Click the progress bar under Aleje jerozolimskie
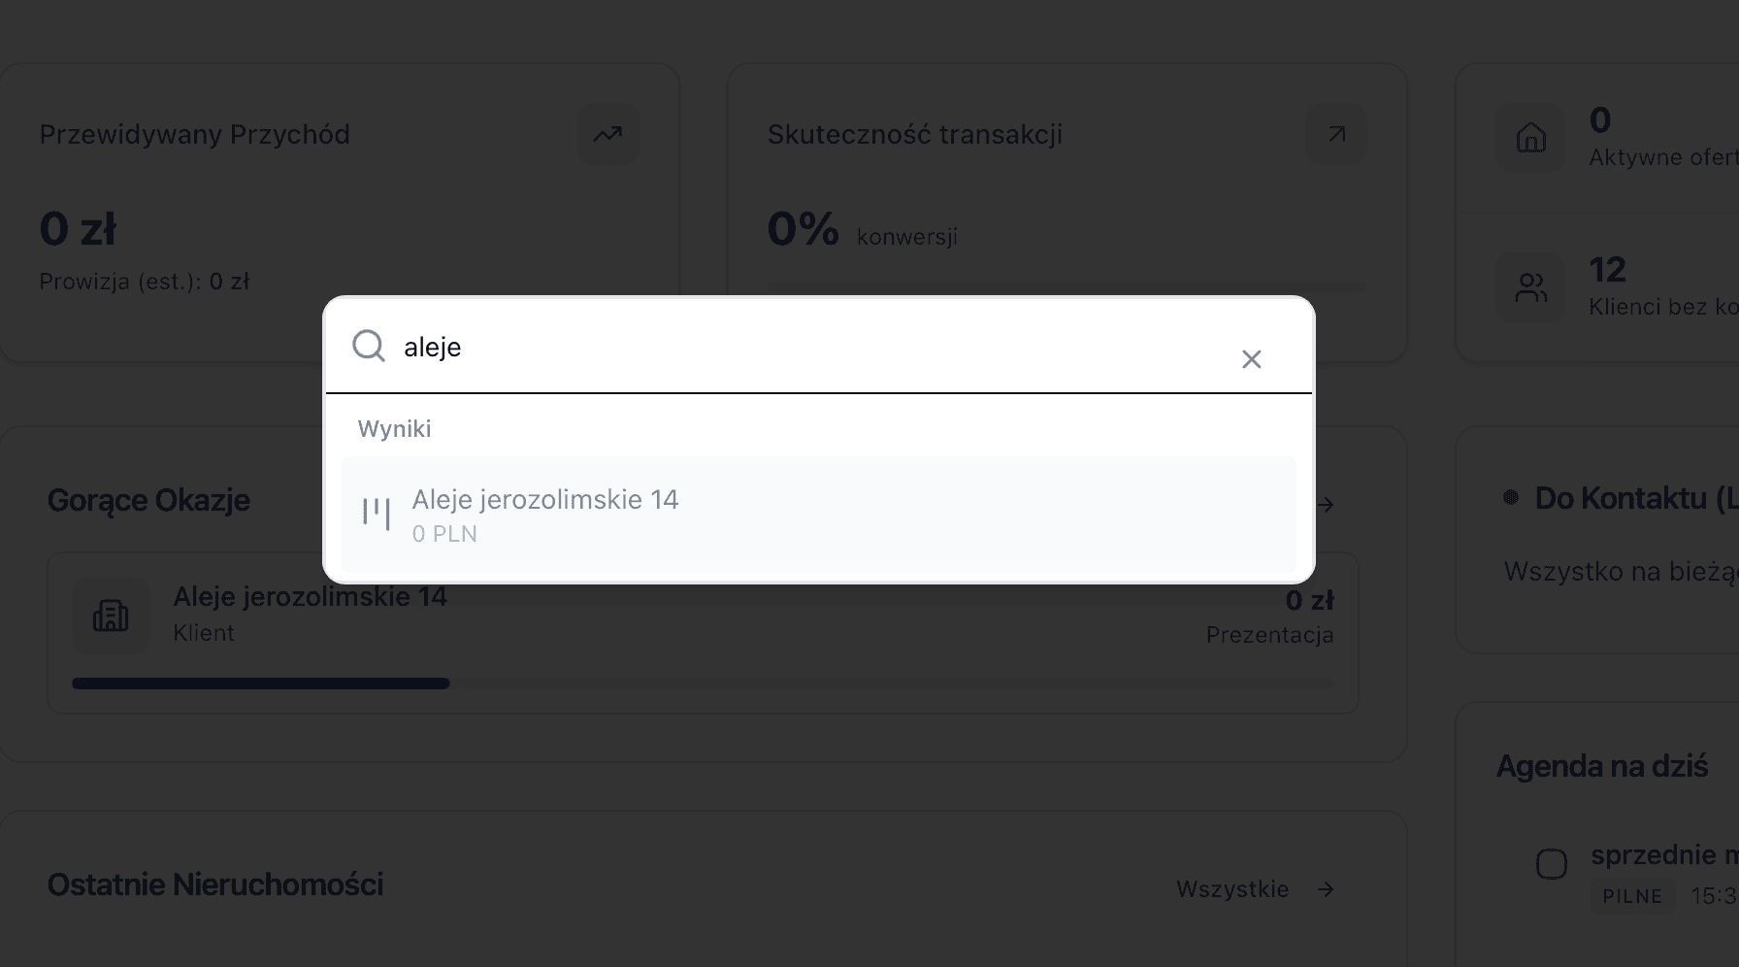Viewport: 1739px width, 967px height. click(703, 684)
